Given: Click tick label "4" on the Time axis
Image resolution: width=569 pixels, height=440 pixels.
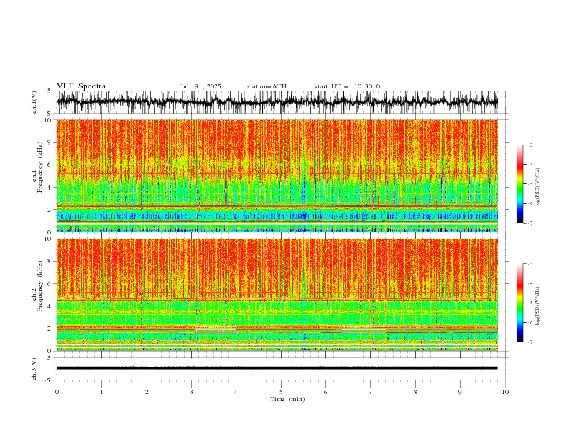Looking at the screenshot, I should click(x=236, y=392).
